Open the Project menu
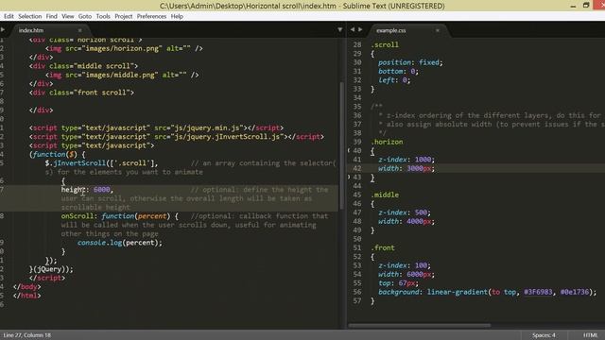The height and width of the screenshot is (340, 605). point(124,16)
